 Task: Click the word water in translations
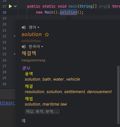pyautogui.click(x=59, y=79)
